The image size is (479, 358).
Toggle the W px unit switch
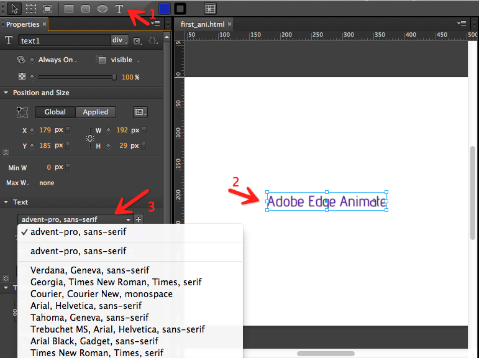(144, 131)
